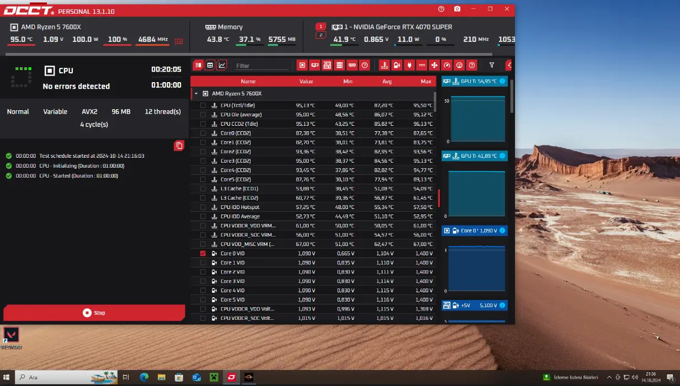Show temperature sensors using thermometer icon
The image size is (680, 386).
[x=384, y=65]
